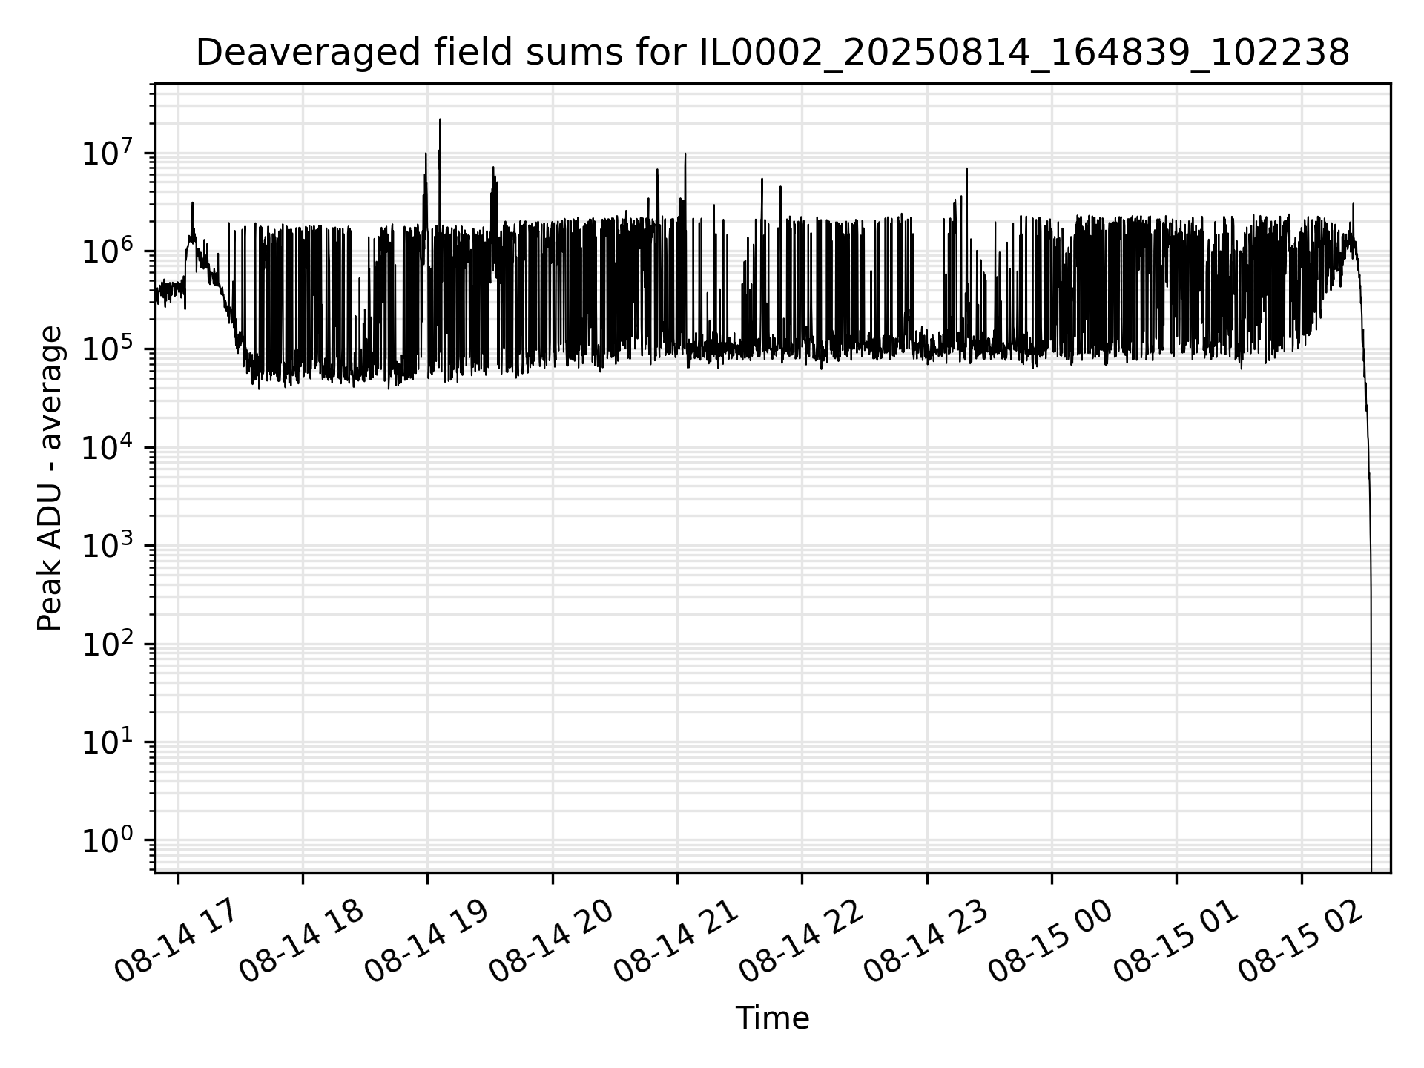Click the tallest spike peak just after 19:00

coord(440,120)
